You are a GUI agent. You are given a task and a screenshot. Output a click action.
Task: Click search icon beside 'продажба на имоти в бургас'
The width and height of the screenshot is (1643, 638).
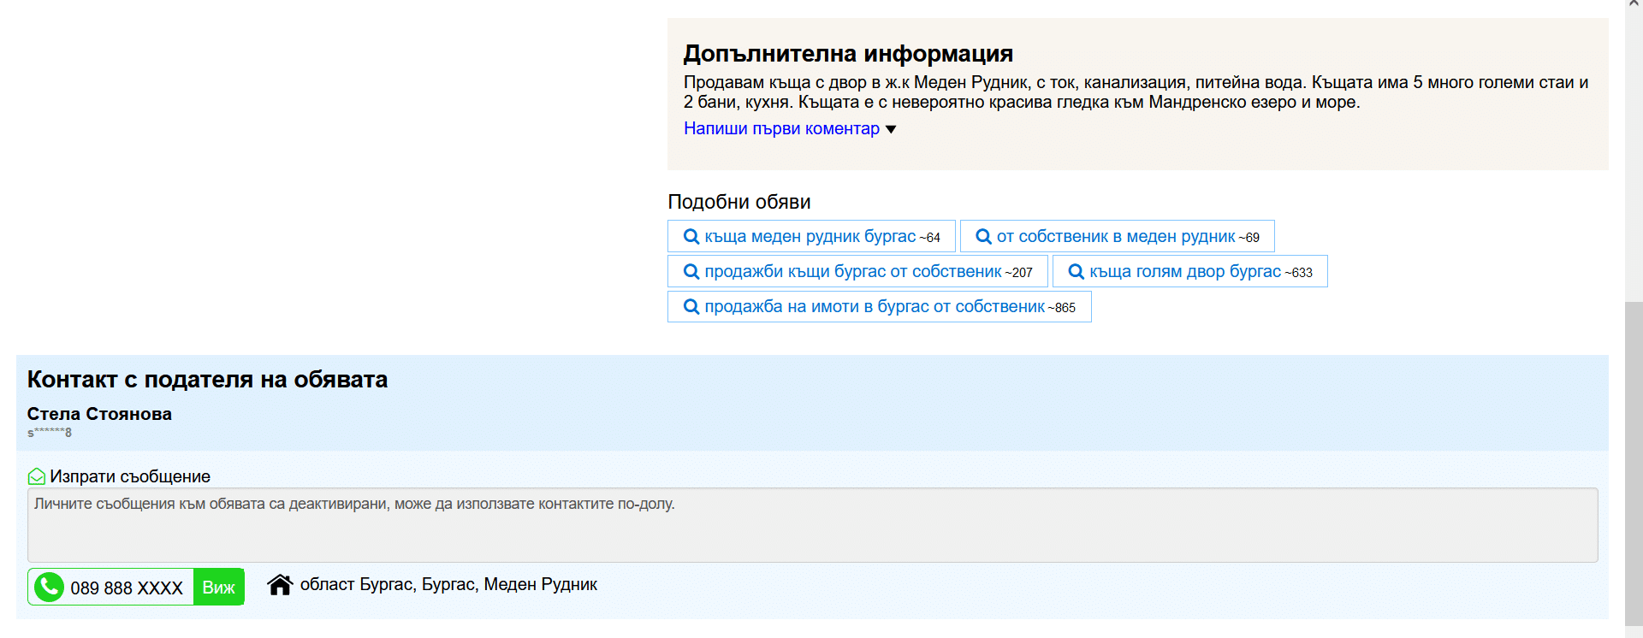point(691,307)
